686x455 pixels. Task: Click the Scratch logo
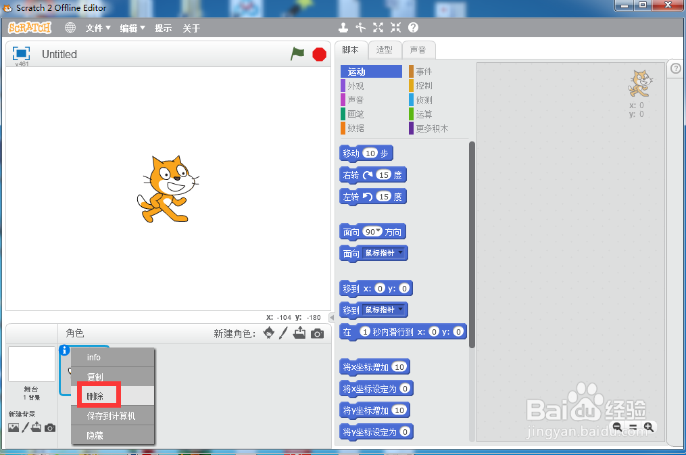30,28
